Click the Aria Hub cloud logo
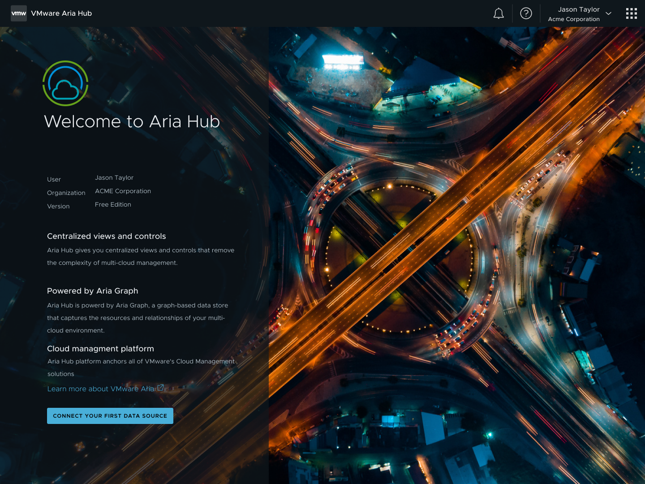Screen dimensions: 645x484 (x=65, y=83)
